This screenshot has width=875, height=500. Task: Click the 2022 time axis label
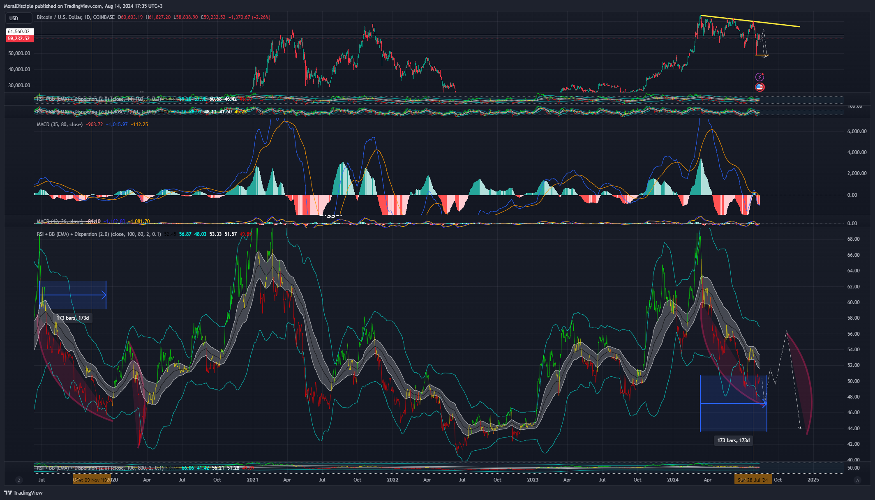[392, 480]
